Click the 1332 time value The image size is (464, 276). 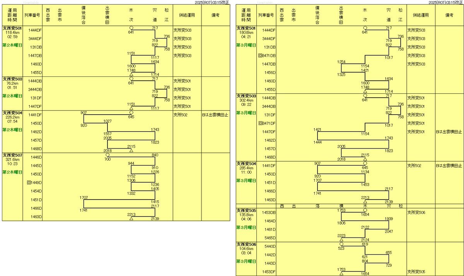(x=131, y=193)
